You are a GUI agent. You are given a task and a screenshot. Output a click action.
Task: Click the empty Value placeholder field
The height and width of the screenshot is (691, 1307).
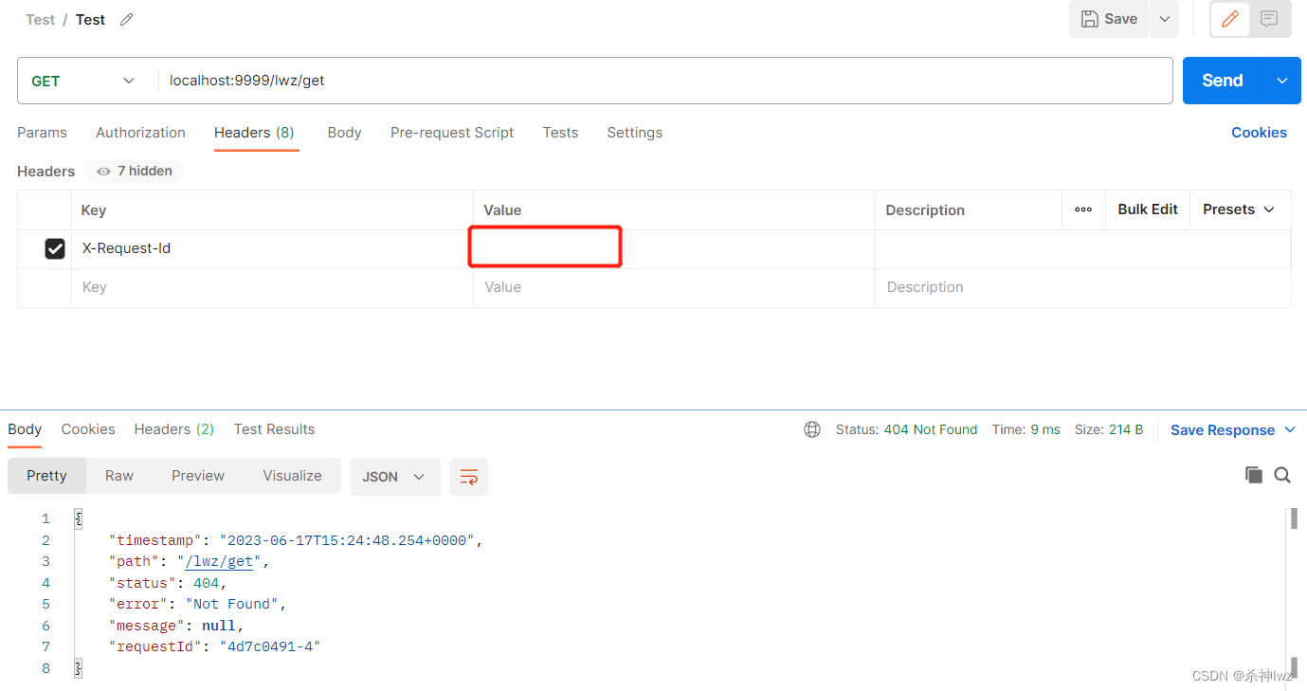pos(674,287)
